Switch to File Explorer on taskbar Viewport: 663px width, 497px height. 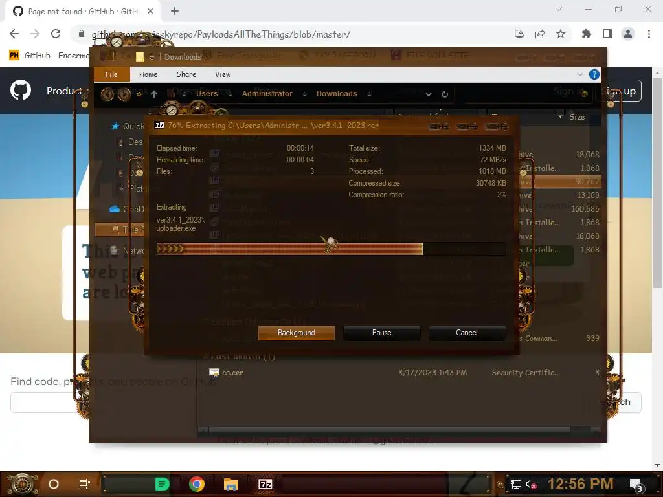[x=231, y=484]
